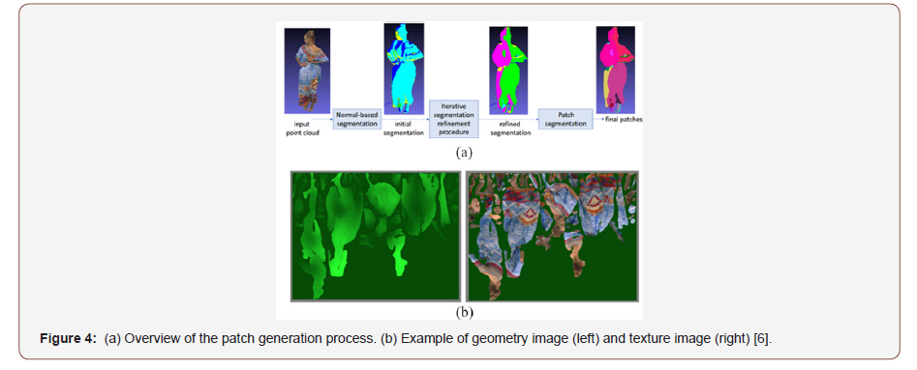Click the "refined segmentation" label

pos(510,129)
